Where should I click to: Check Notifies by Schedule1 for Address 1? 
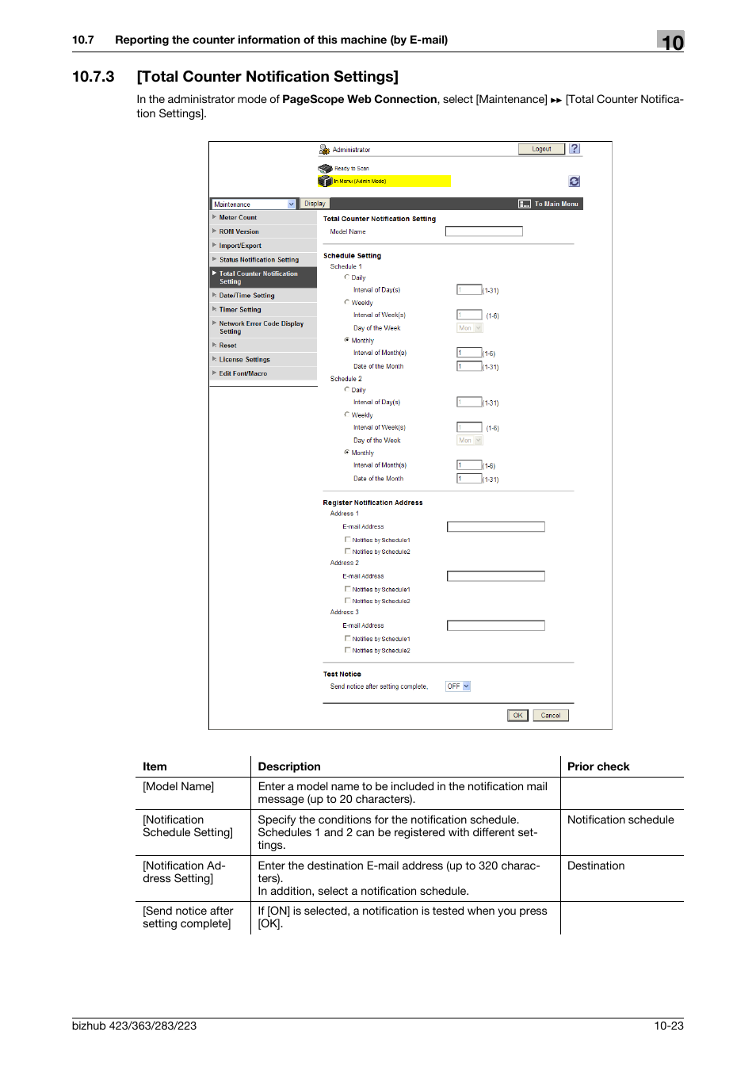click(x=347, y=540)
